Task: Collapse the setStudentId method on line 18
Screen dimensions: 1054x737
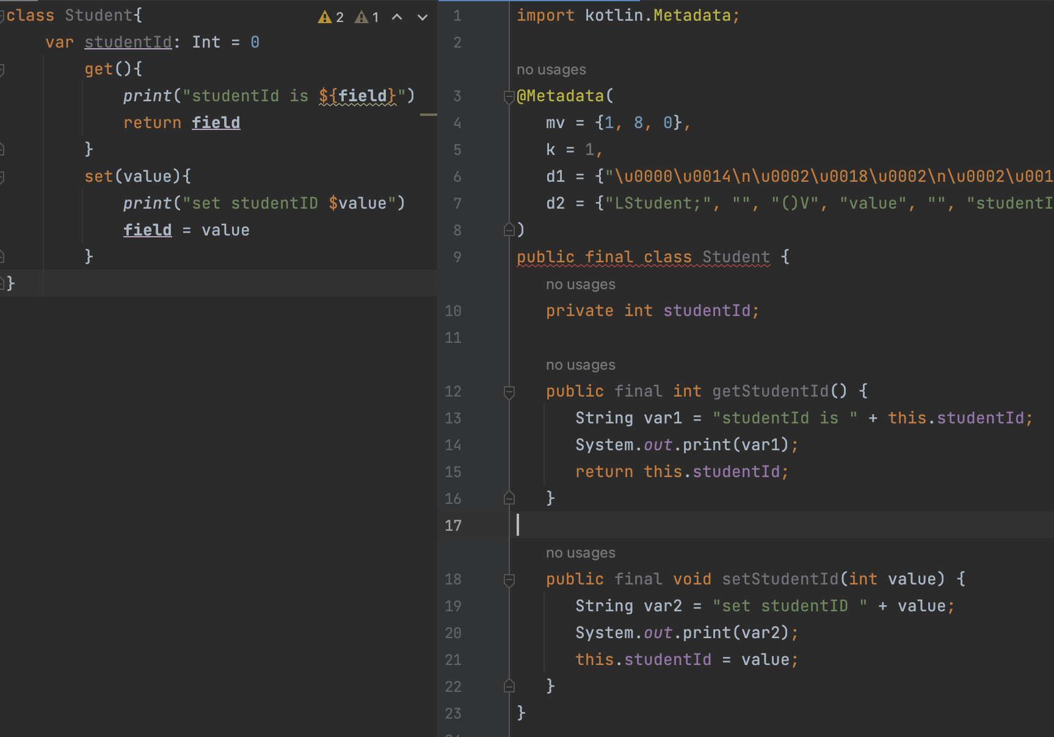Action: point(509,580)
